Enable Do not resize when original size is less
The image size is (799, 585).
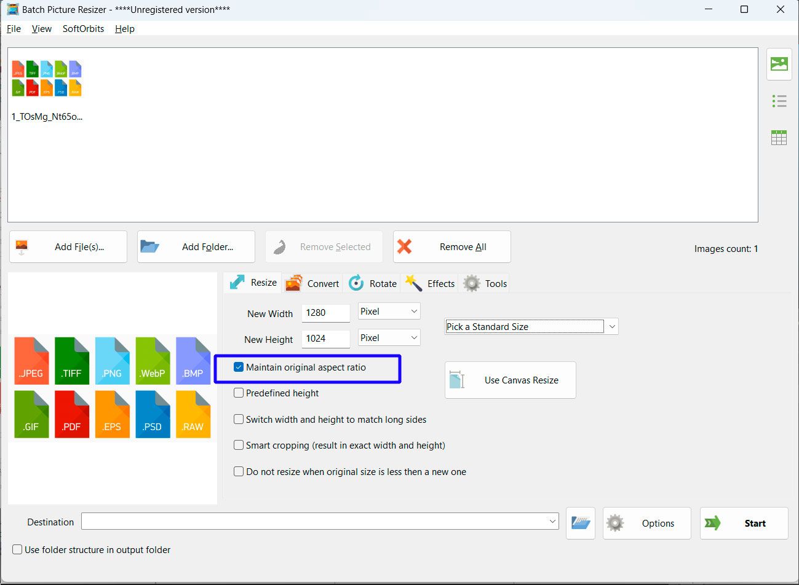[239, 472]
